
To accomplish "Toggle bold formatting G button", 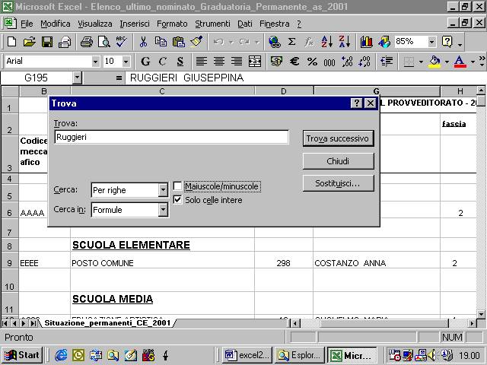I will [x=145, y=62].
